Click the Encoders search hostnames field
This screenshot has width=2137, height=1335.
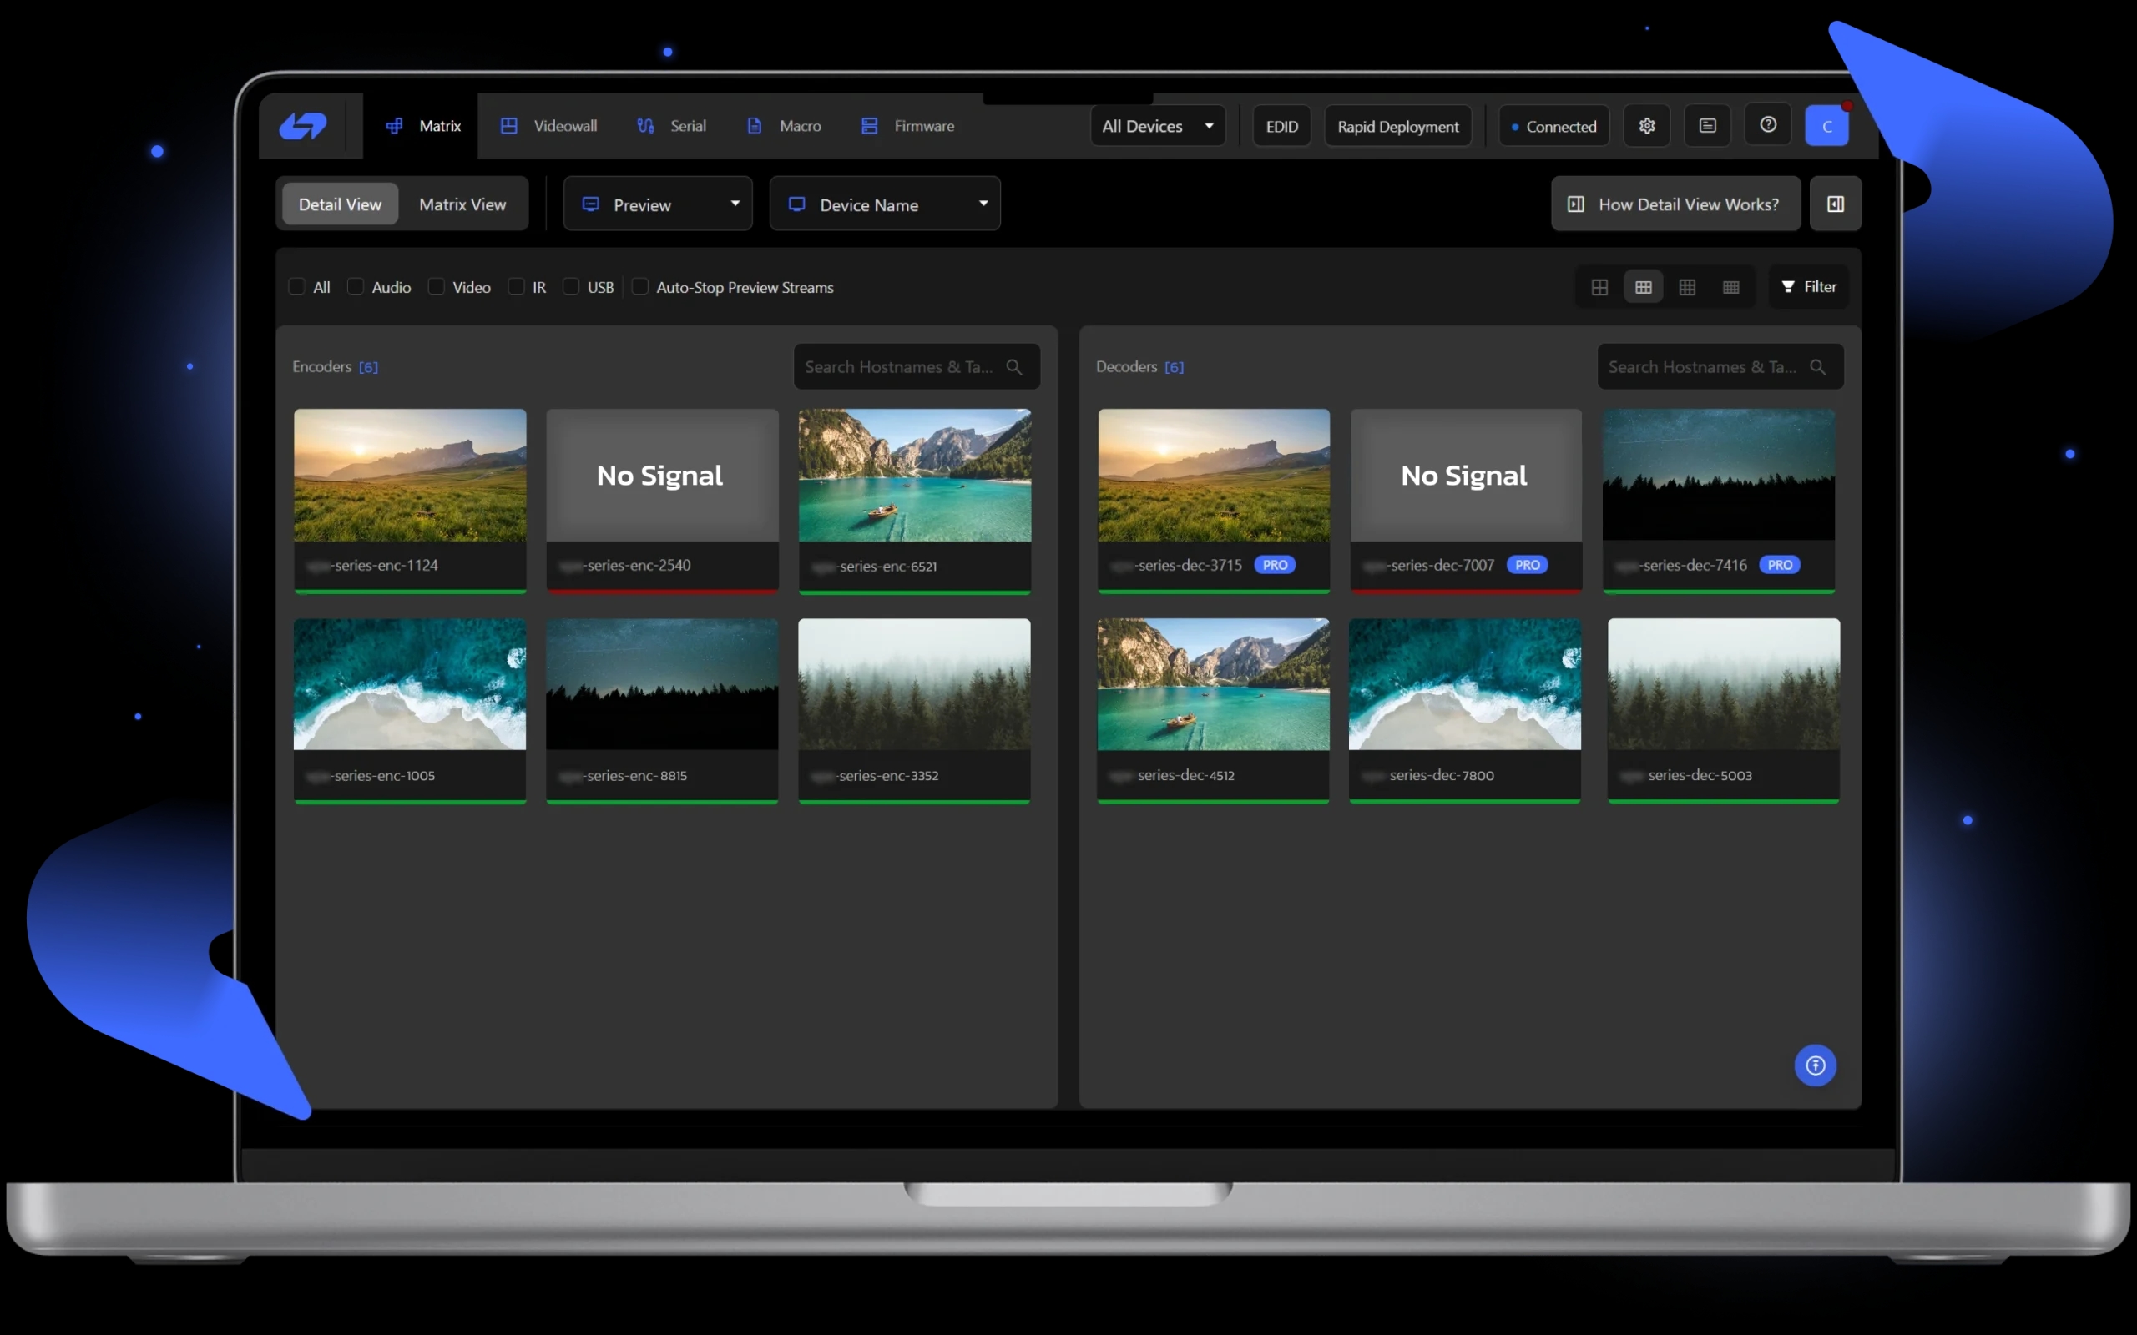coord(899,366)
